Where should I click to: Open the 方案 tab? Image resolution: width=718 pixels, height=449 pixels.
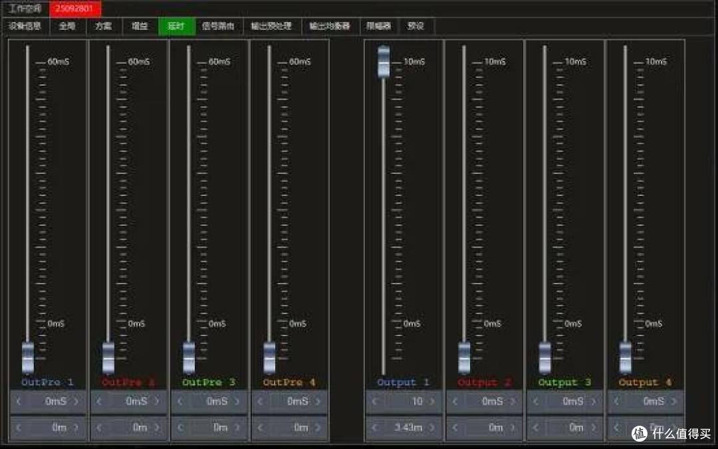click(104, 26)
